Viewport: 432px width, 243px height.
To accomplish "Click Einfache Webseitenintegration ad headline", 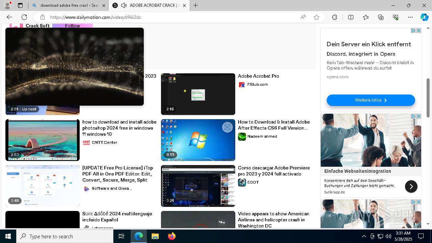I will [x=358, y=171].
